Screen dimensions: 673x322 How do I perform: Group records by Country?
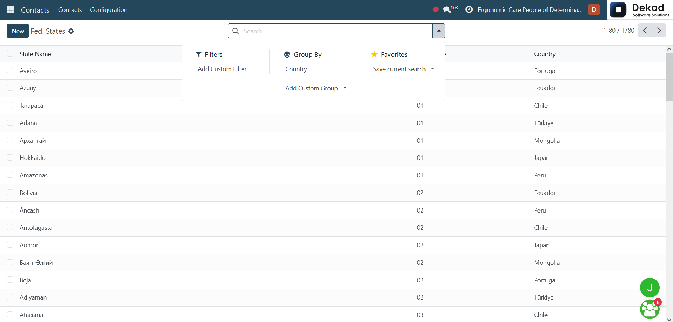(x=296, y=69)
